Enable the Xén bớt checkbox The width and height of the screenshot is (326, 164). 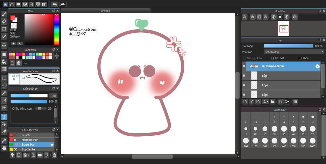pyautogui.click(x=273, y=58)
